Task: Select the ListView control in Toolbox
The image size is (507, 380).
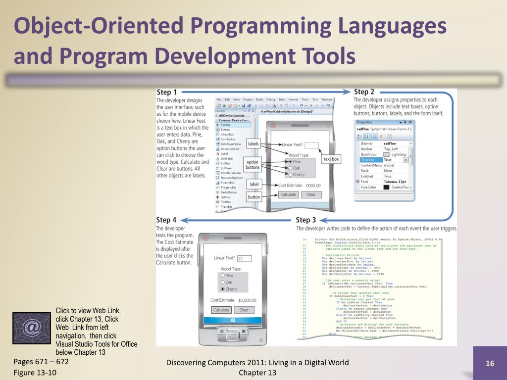Action: click(x=223, y=168)
